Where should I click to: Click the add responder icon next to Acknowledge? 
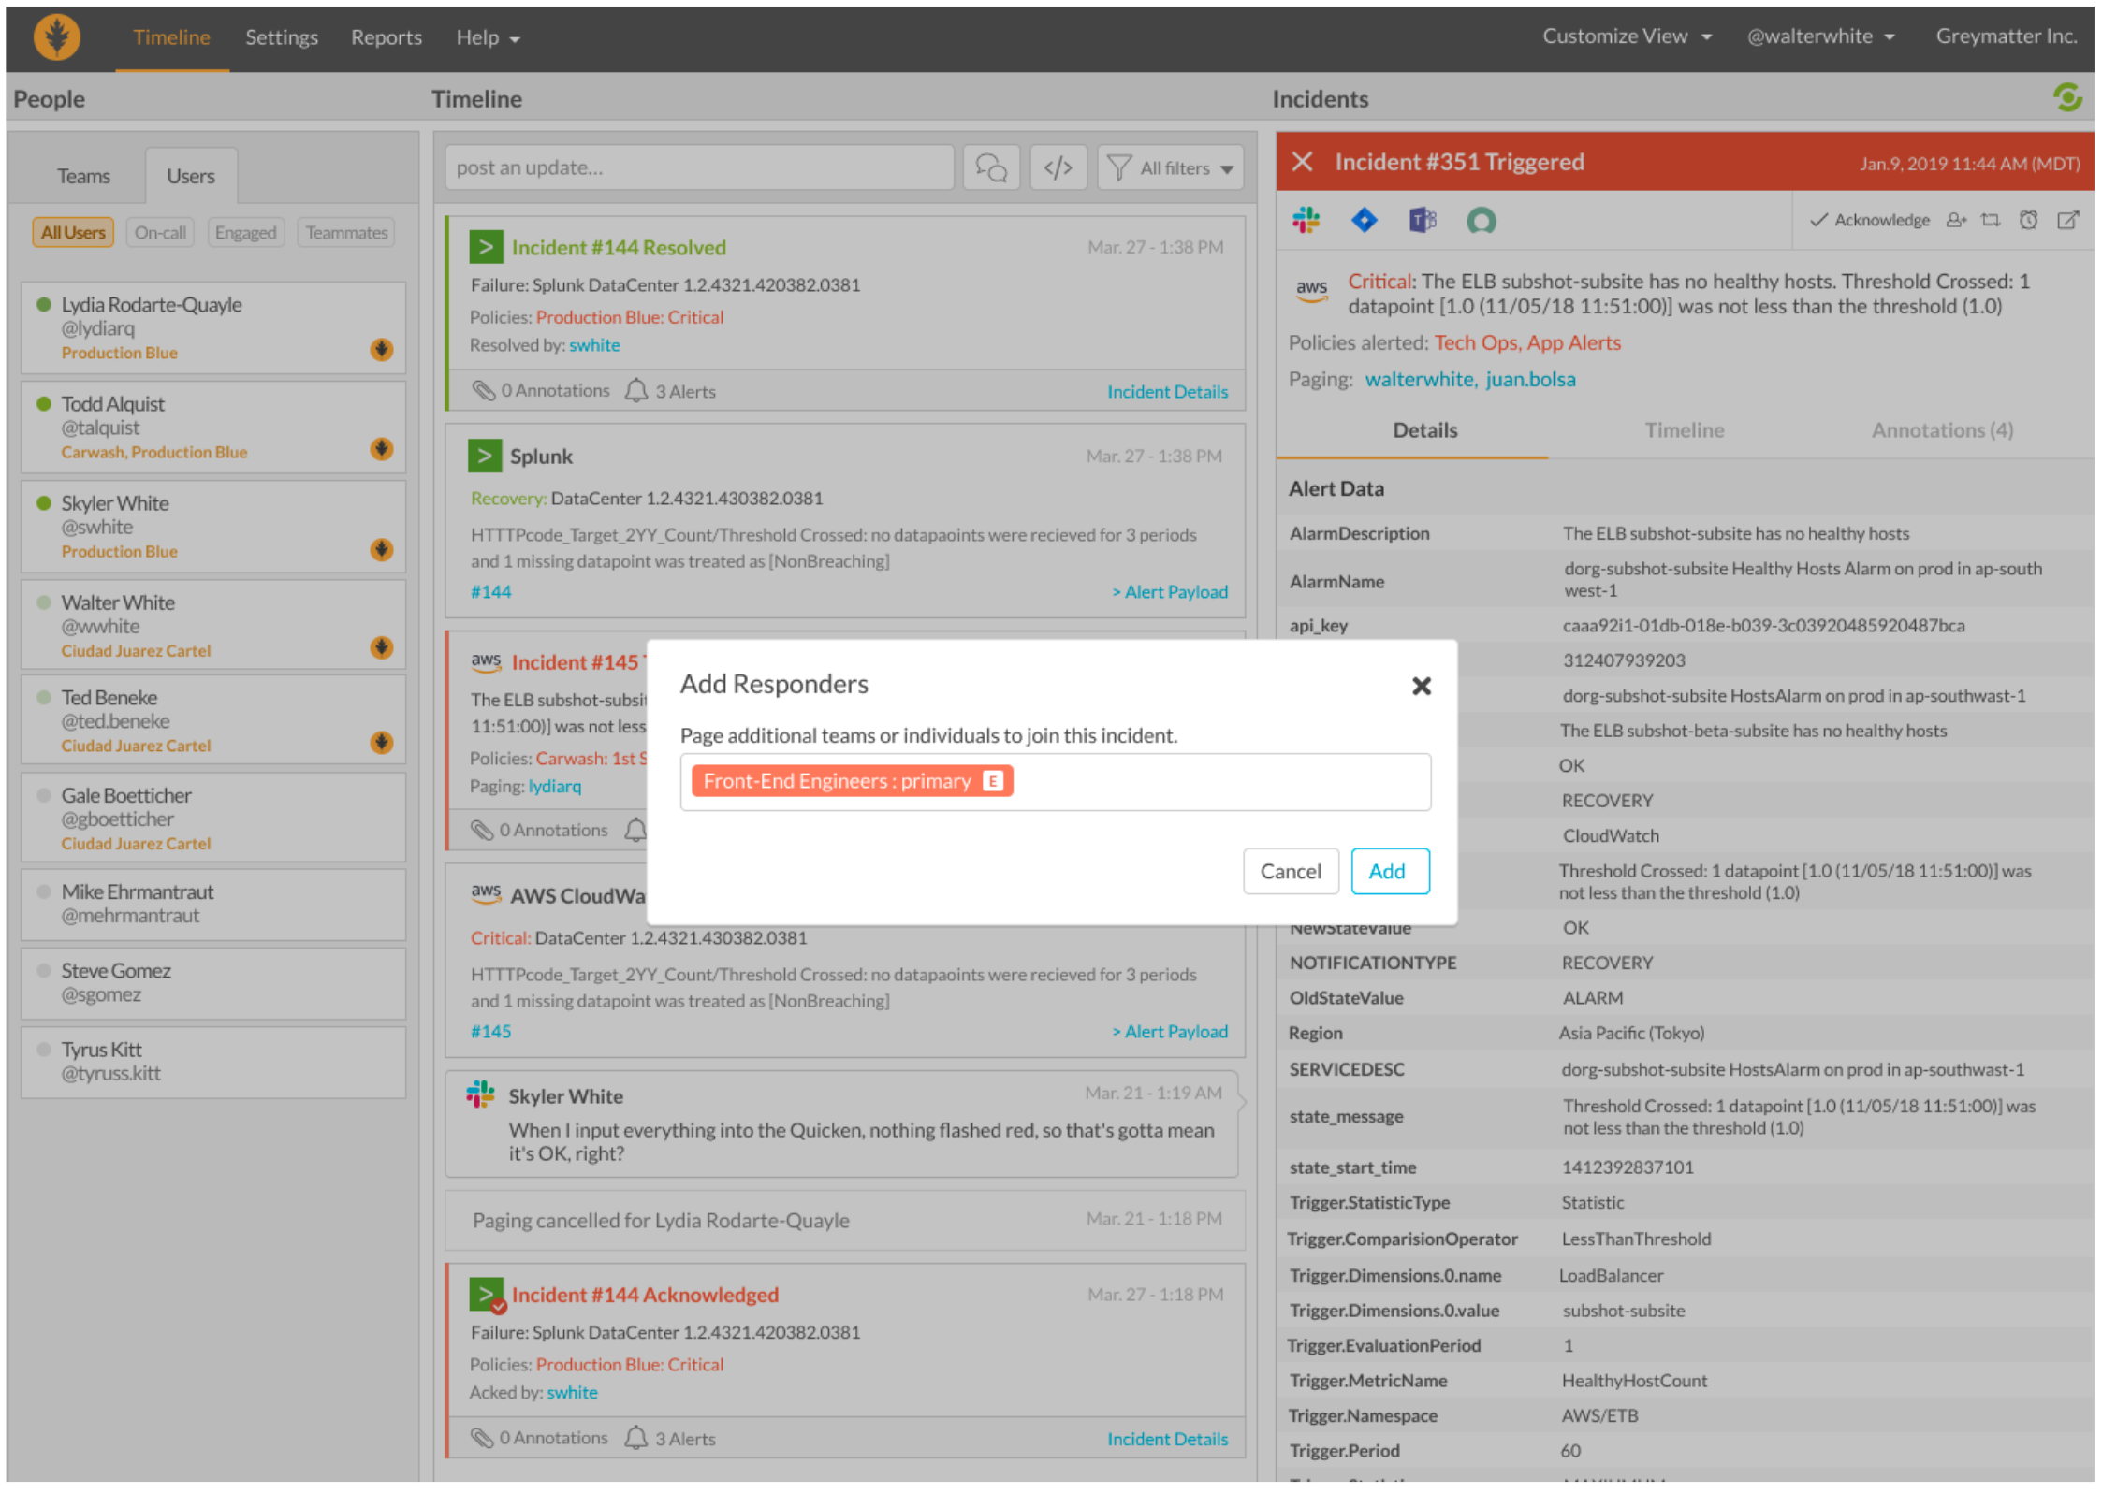pos(1956,221)
